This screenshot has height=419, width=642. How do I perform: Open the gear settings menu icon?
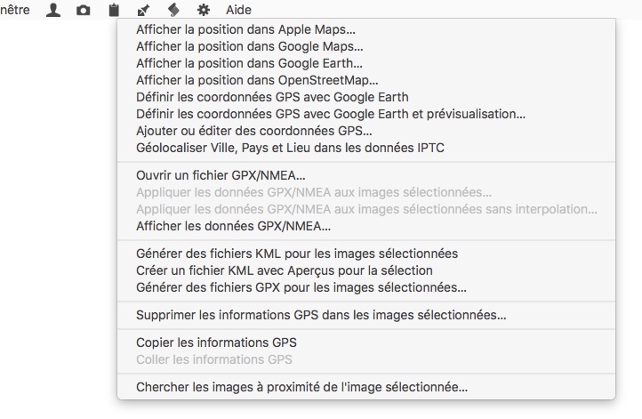[204, 10]
